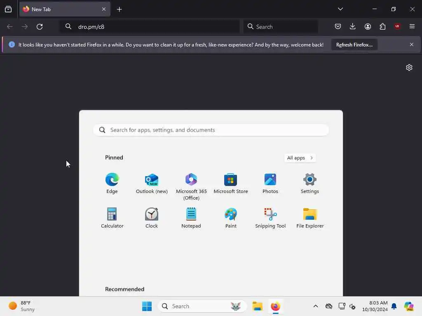Click the taskbar Search box
This screenshot has height=316, width=422.
pos(202,306)
